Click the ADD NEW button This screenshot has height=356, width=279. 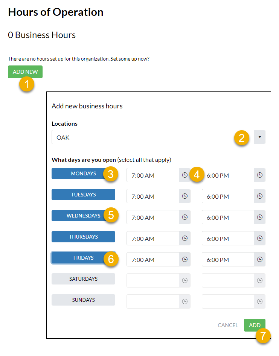(x=25, y=72)
